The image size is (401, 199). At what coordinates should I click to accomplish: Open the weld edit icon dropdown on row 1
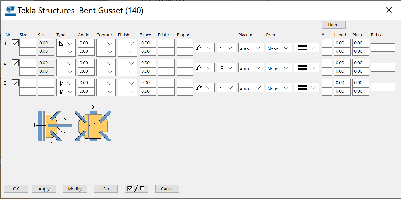205,48
